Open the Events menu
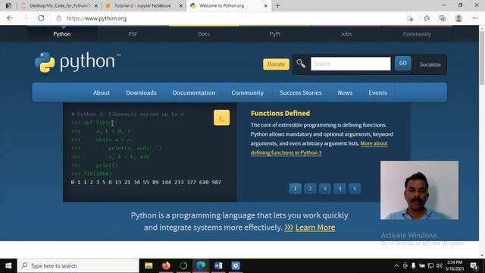Viewport: 485px width, 273px height. (377, 93)
